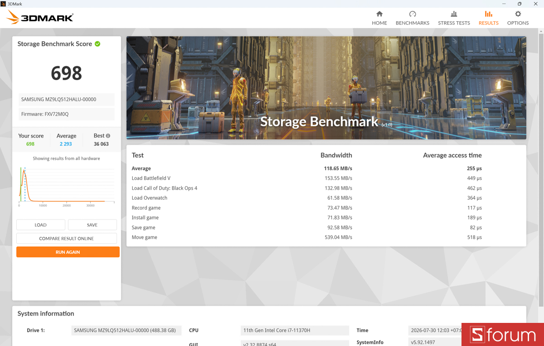544x346 pixels.
Task: Click the Move game bandwidth 539.04 MB/s
Action: [338, 237]
